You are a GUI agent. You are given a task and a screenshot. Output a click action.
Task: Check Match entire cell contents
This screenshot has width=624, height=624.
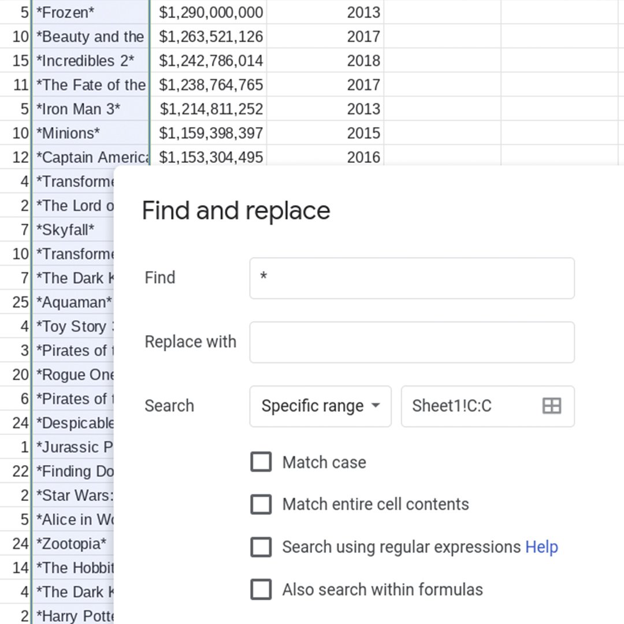coord(261,504)
